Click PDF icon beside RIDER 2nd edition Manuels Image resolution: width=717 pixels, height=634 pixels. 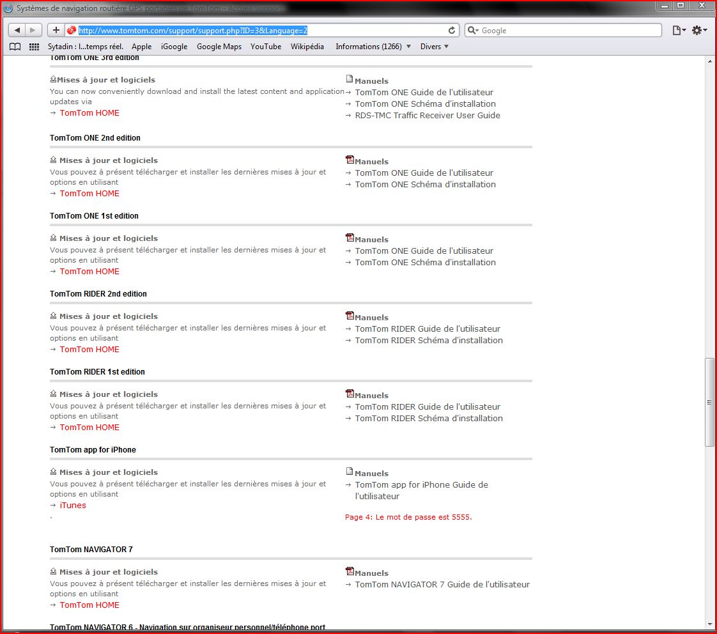coord(350,316)
